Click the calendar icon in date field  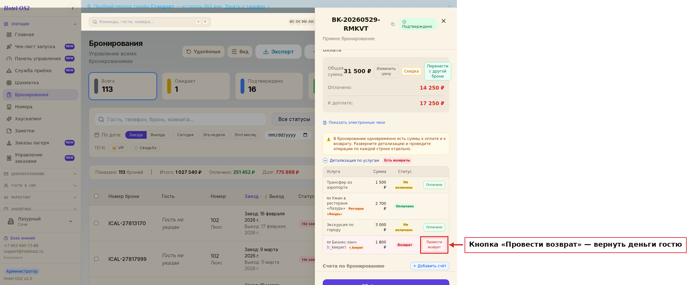305,135
